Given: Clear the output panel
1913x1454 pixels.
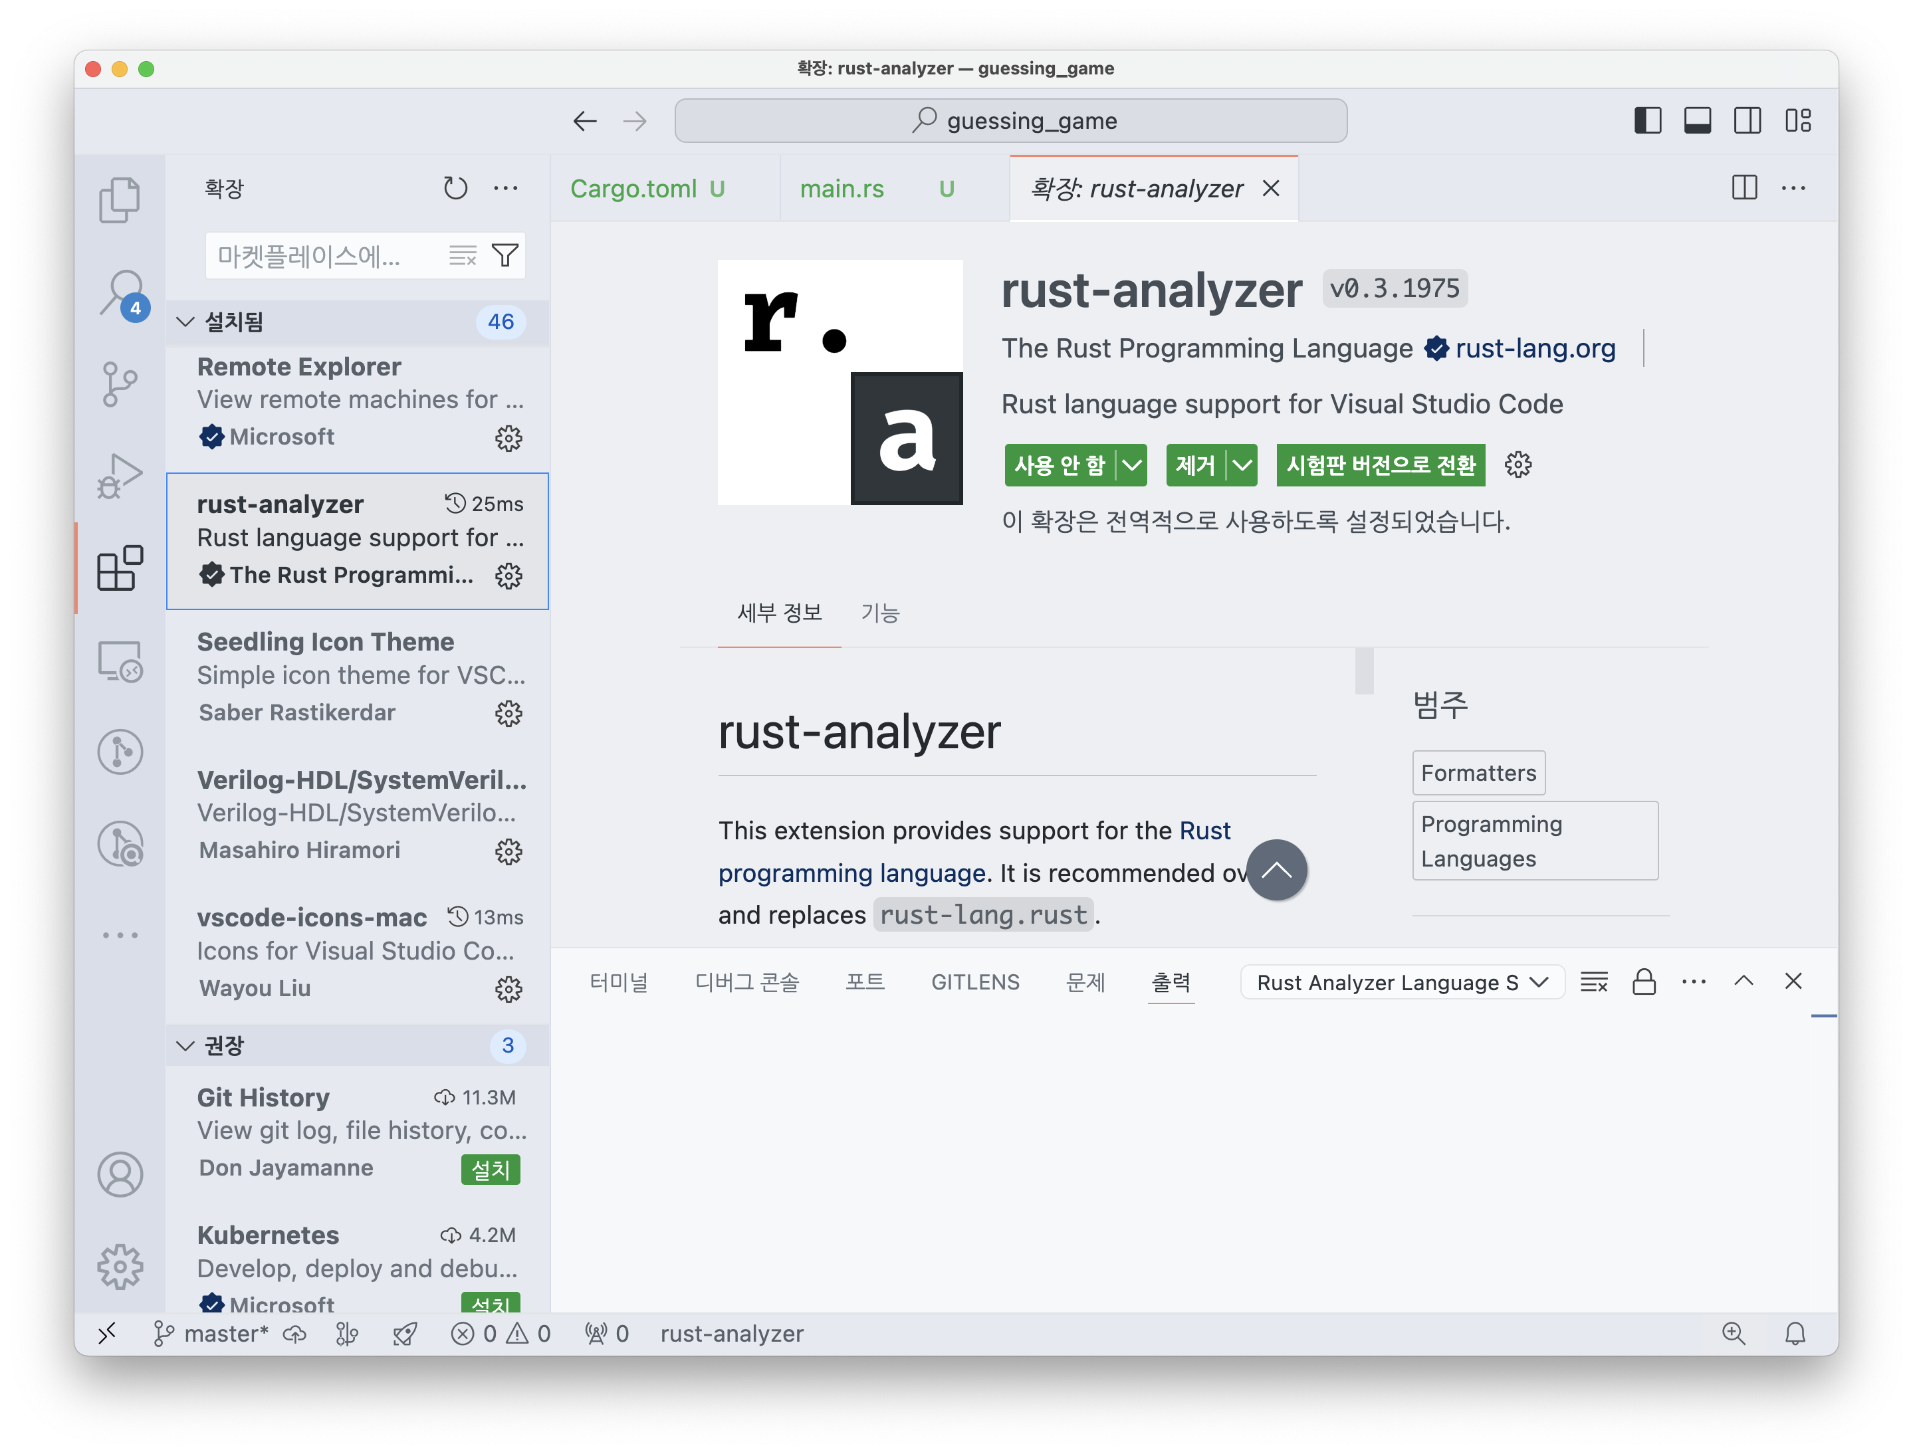Looking at the screenshot, I should [x=1593, y=982].
